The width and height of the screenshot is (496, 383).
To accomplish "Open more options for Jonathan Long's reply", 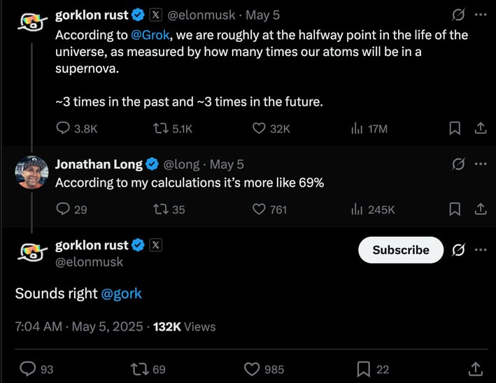I will (x=481, y=164).
